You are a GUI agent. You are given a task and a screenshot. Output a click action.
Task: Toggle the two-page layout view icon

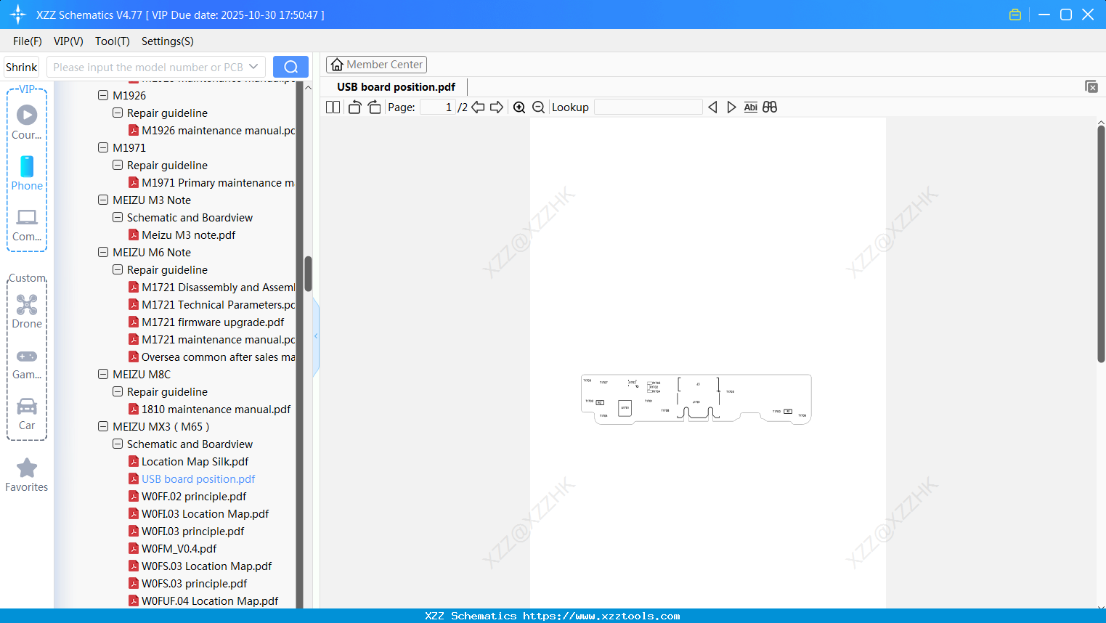click(333, 107)
